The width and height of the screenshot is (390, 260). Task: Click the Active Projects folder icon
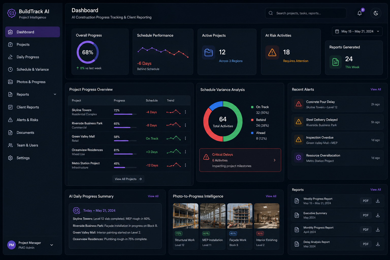coord(209,53)
